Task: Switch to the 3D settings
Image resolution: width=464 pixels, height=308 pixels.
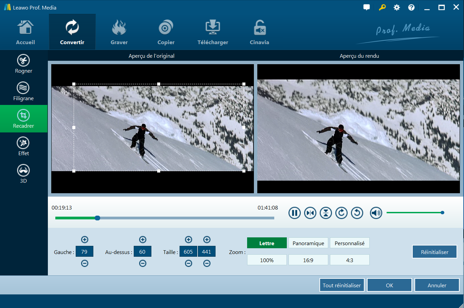Action: [23, 174]
